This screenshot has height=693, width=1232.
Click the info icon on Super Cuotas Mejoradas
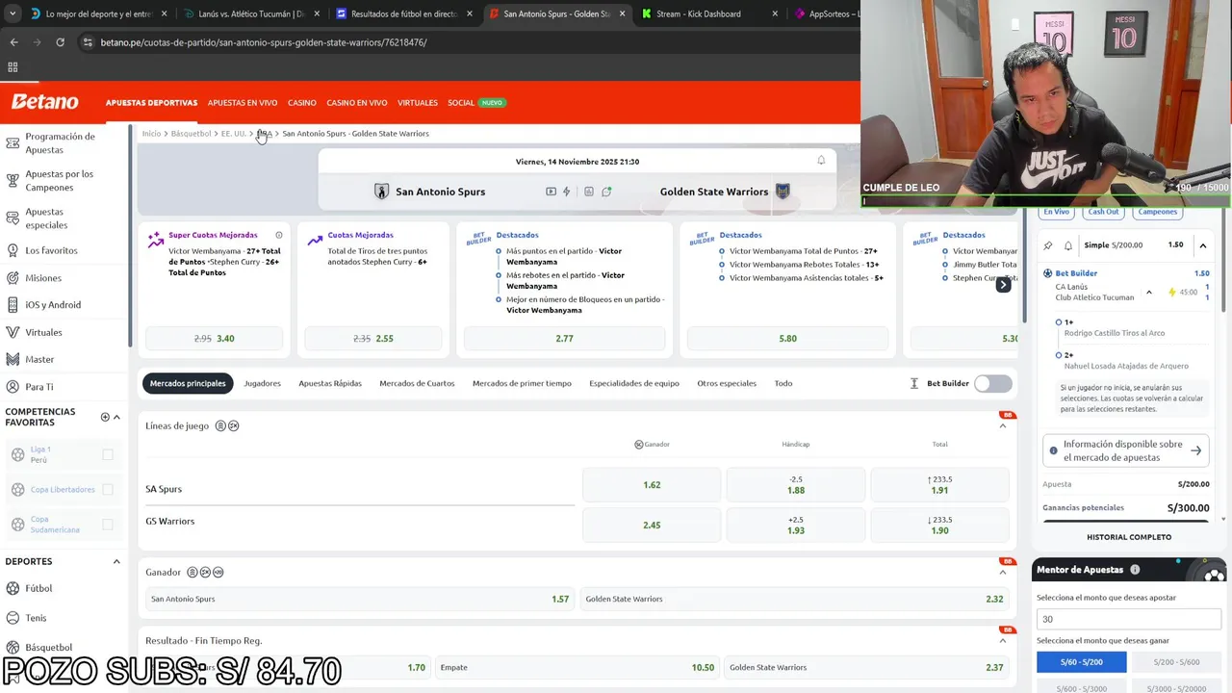279,235
